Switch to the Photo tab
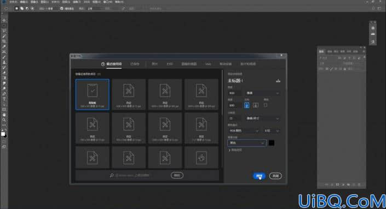 click(x=154, y=64)
